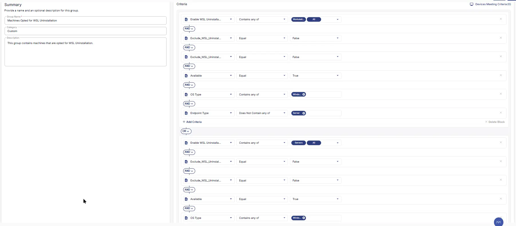Edit the Group Name field
Viewport: 516px width, 226px height.
[86, 20]
